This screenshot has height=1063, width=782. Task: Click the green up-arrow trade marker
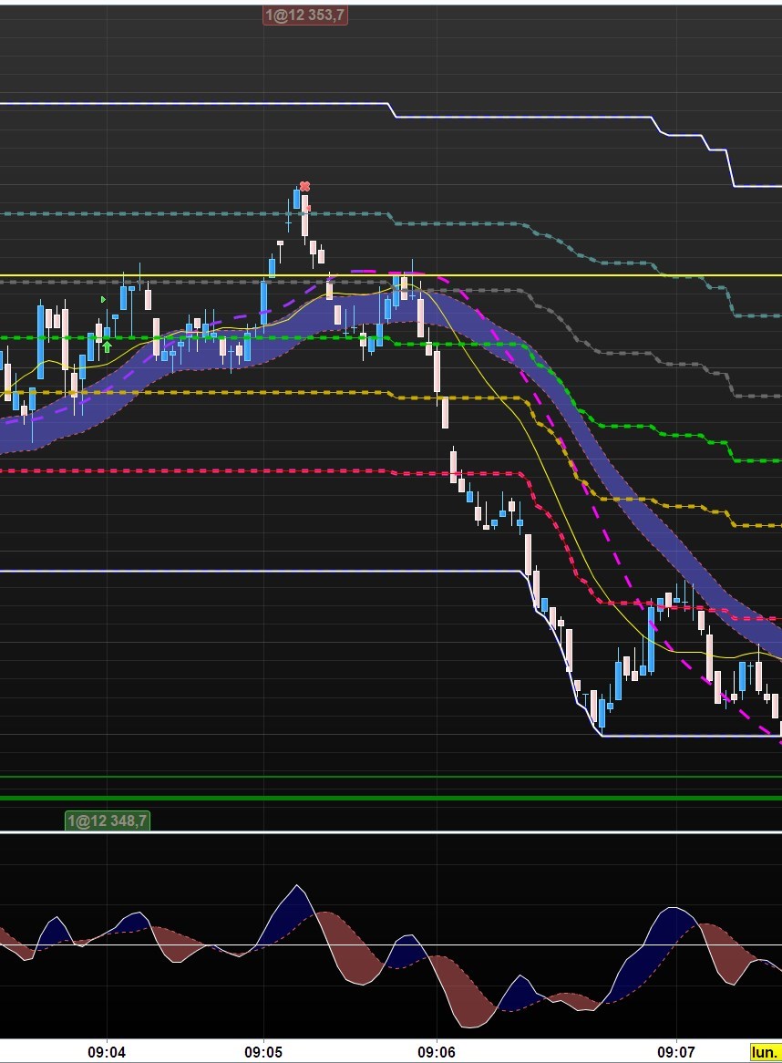pyautogui.click(x=107, y=347)
